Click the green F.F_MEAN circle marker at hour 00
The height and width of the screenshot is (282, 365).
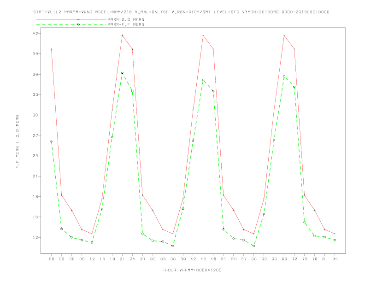(x=52, y=141)
